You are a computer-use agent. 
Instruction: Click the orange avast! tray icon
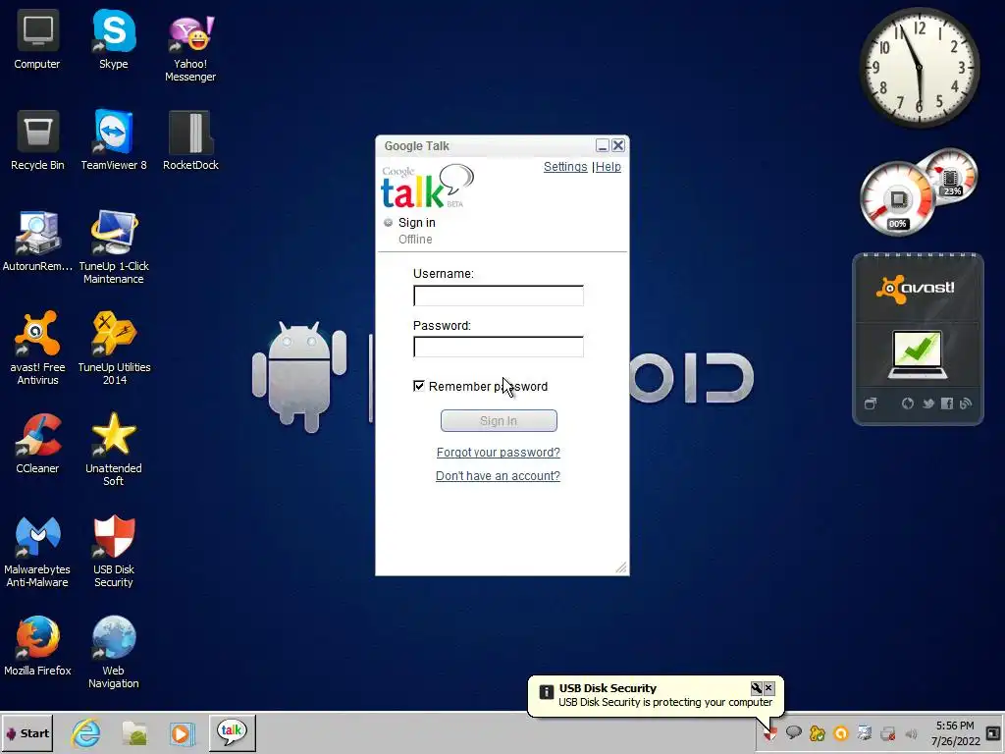pyautogui.click(x=841, y=732)
